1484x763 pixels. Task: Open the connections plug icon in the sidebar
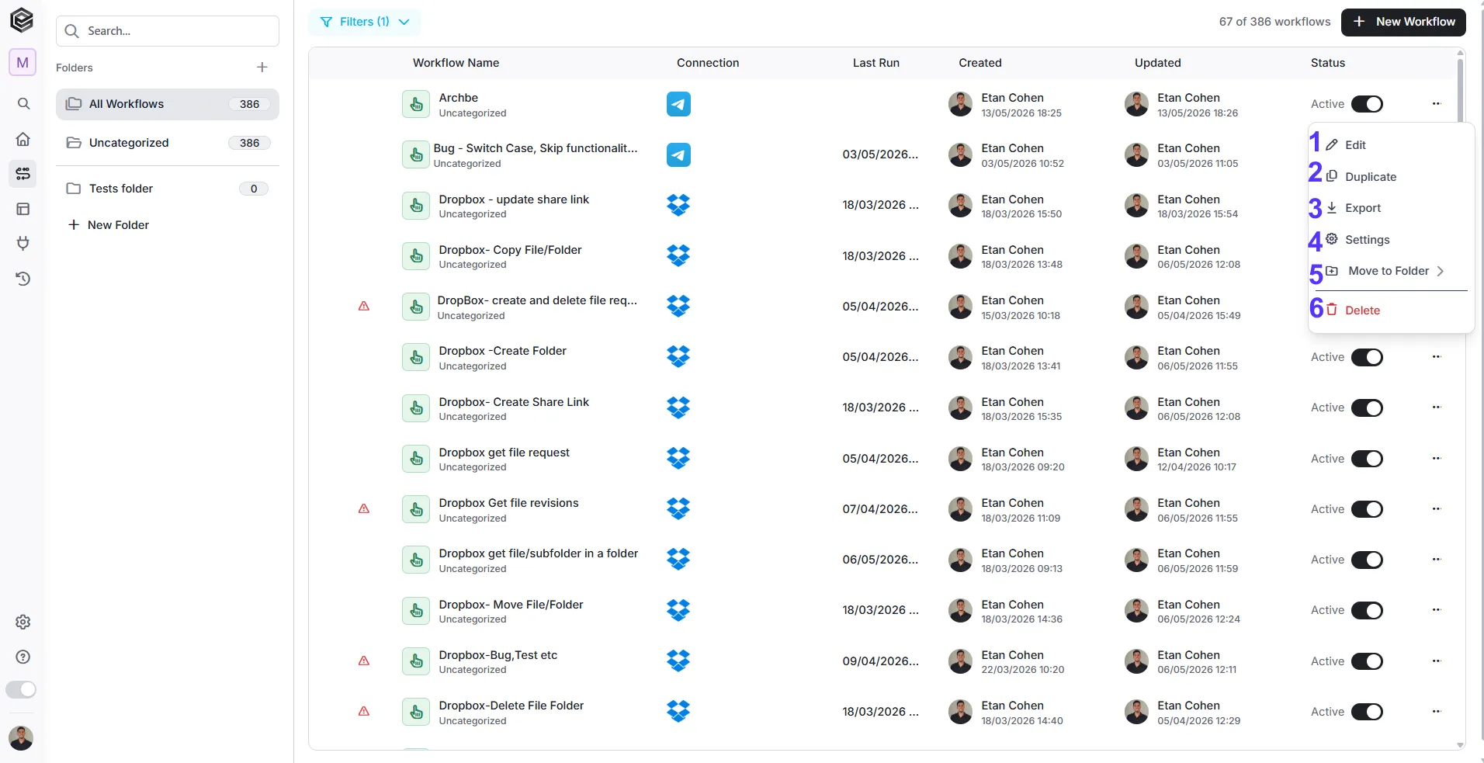tap(23, 243)
